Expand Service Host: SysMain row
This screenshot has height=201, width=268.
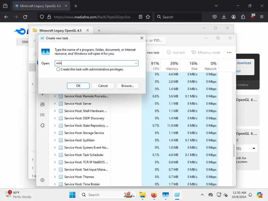55,140
